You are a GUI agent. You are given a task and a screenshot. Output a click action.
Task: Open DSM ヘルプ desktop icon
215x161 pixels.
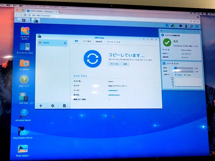(x=24, y=81)
